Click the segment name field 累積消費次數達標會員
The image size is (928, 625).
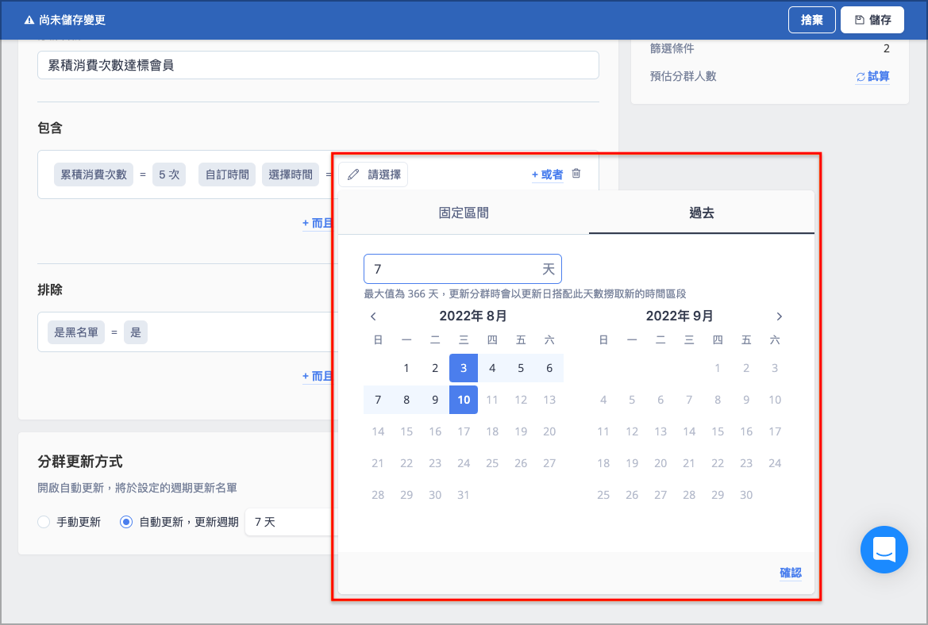click(318, 65)
